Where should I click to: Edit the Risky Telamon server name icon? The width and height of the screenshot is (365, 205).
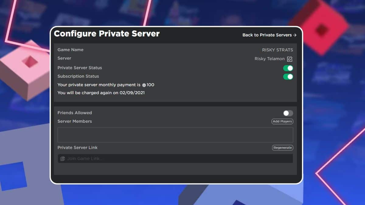tap(290, 59)
